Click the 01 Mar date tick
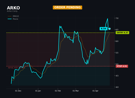 [76, 91]
